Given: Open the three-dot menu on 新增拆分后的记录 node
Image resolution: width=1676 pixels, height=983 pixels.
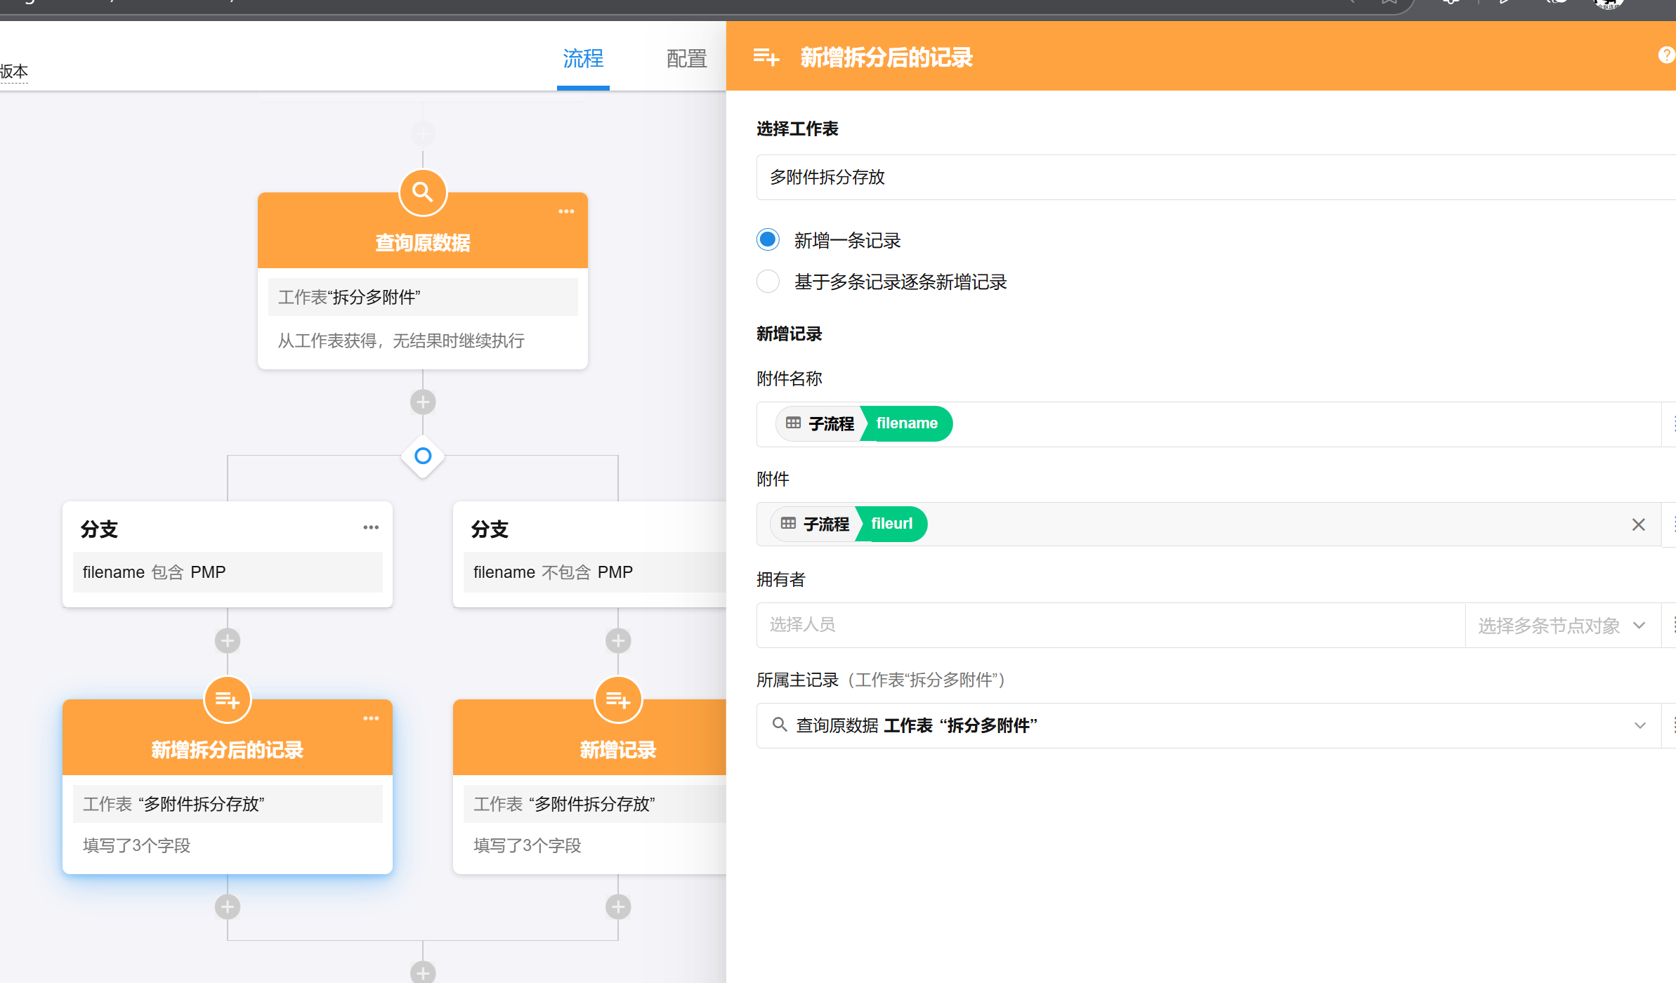Looking at the screenshot, I should tap(371, 718).
